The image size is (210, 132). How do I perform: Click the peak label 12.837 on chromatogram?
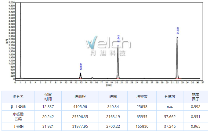(x=81, y=67)
